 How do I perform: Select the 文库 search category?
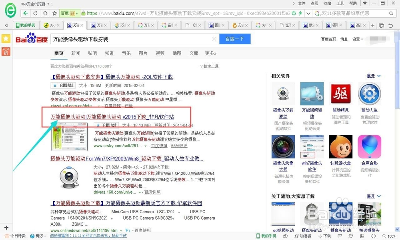coord(194,53)
